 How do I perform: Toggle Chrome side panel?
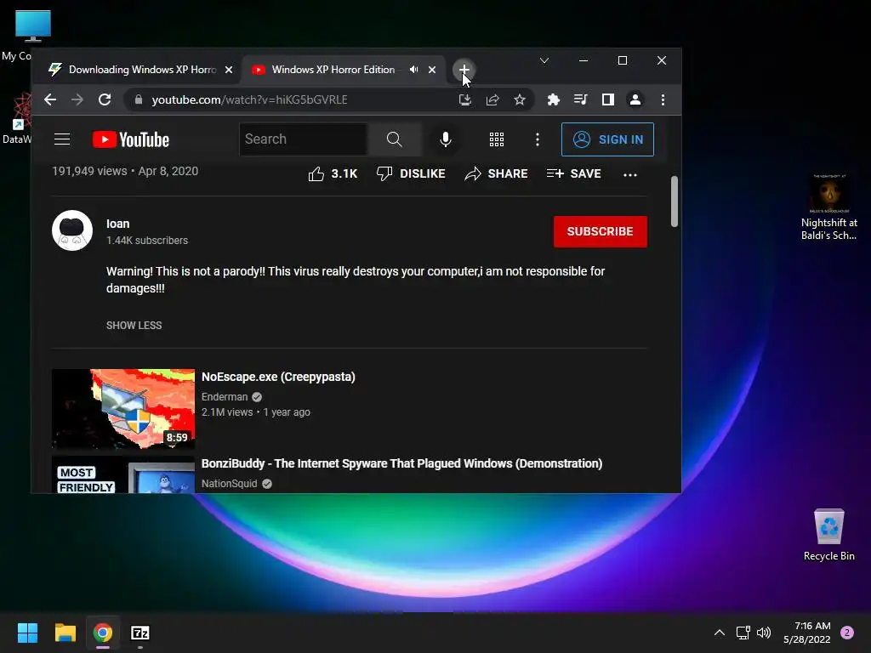[607, 100]
